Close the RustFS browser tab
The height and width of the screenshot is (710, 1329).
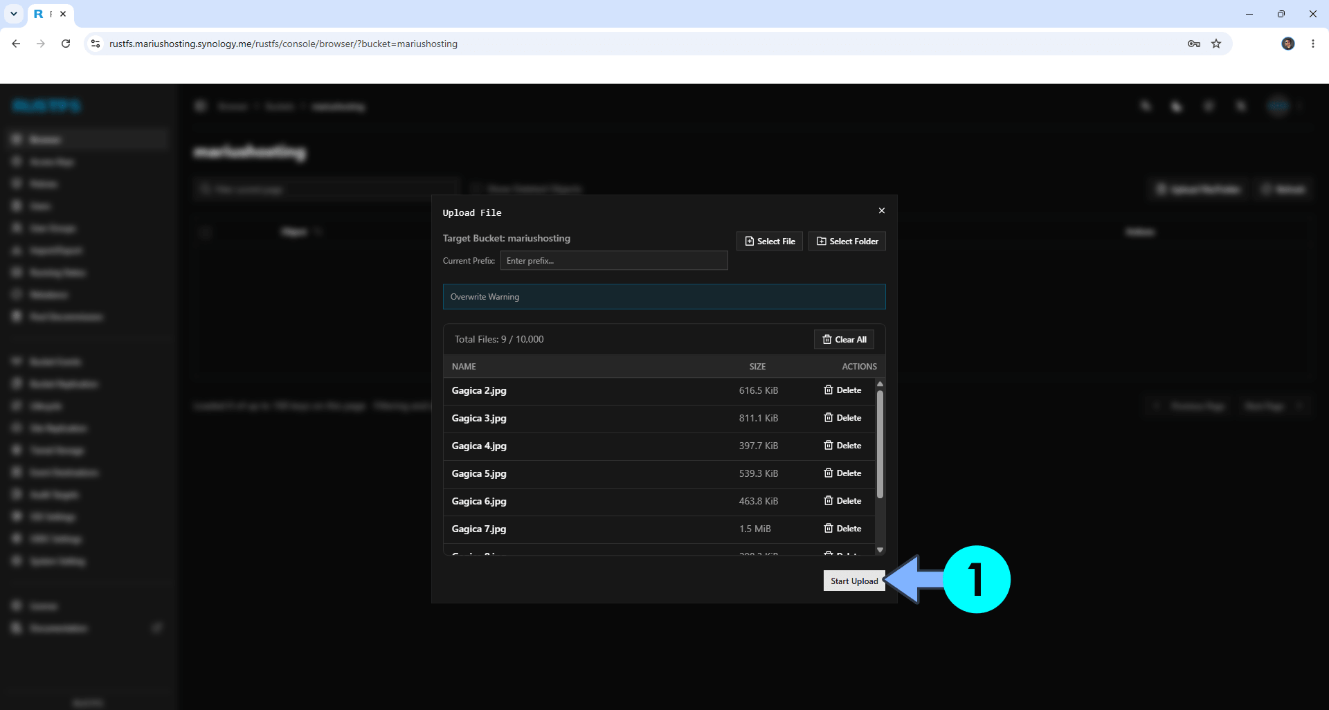63,14
